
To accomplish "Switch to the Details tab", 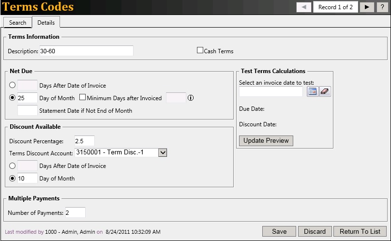I will click(46, 23).
